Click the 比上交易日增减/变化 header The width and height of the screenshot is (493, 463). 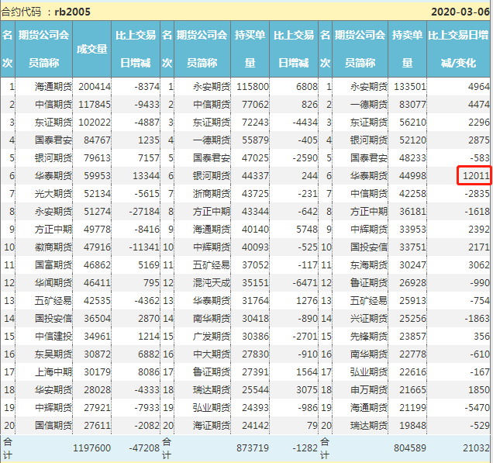point(458,49)
